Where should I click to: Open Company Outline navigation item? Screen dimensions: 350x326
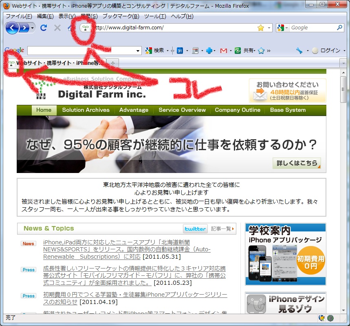(238, 110)
